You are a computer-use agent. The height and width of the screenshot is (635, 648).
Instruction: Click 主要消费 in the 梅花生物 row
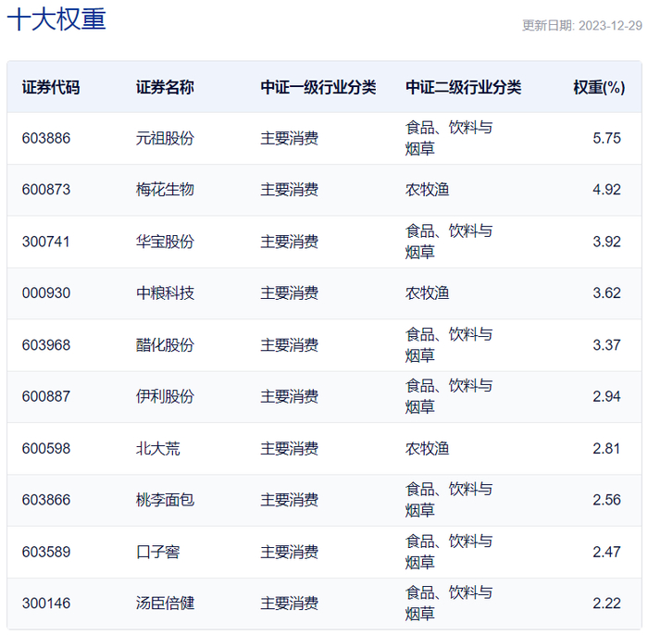click(289, 190)
